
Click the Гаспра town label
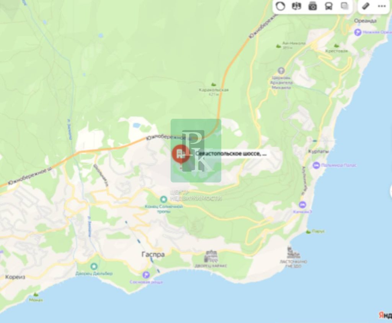(153, 254)
